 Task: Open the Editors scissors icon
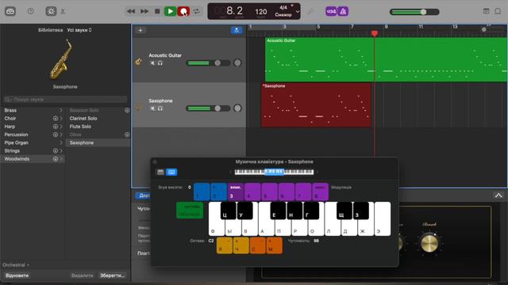[x=63, y=11]
